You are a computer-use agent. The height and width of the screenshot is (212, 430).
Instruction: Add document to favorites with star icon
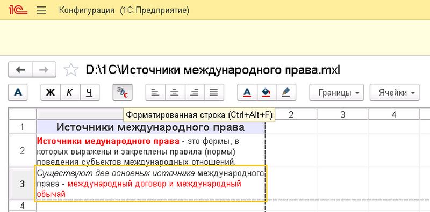coord(71,70)
